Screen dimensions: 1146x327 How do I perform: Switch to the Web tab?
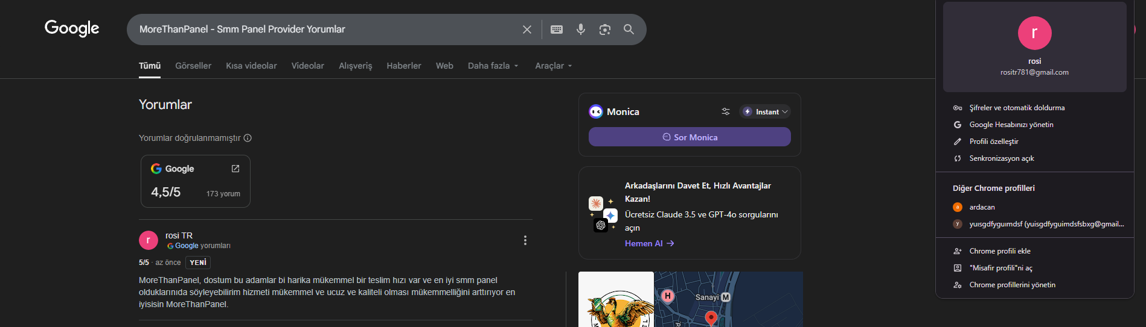pyautogui.click(x=444, y=66)
